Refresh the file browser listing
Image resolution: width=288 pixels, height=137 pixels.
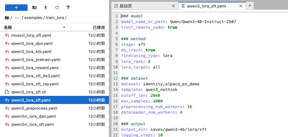tap(57, 7)
